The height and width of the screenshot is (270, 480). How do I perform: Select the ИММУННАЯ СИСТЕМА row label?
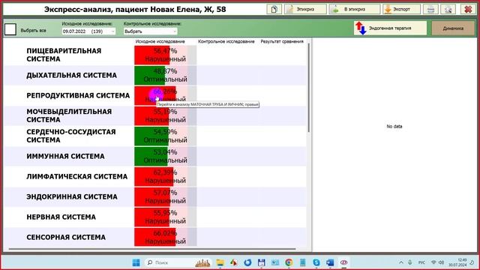[x=65, y=156]
